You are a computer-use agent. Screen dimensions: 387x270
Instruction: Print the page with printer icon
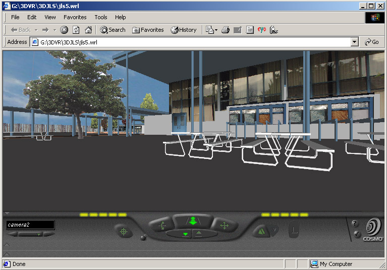click(226, 30)
